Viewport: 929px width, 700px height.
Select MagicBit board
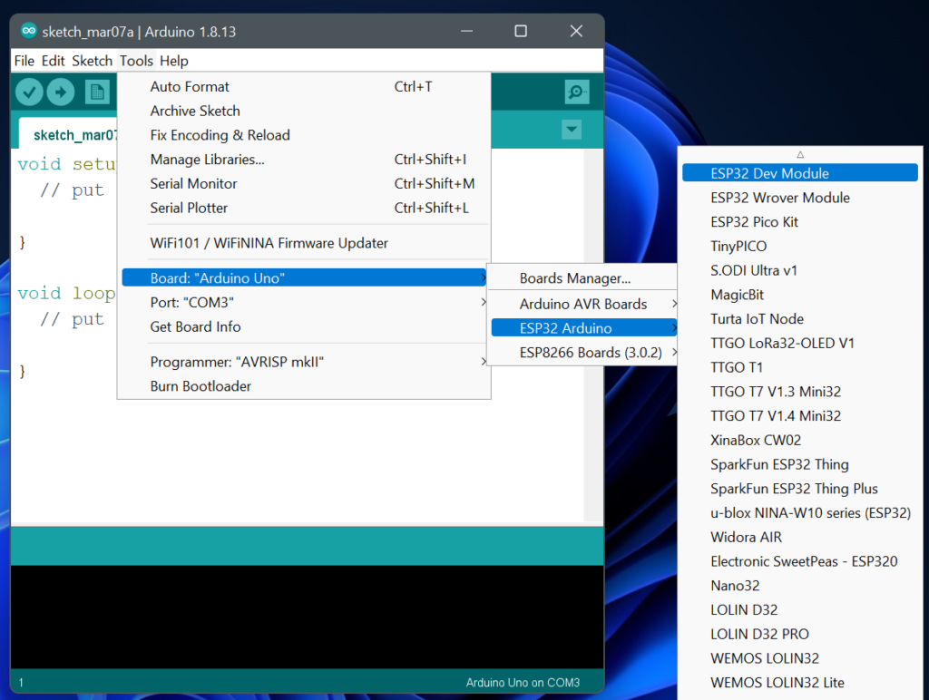coord(800,295)
